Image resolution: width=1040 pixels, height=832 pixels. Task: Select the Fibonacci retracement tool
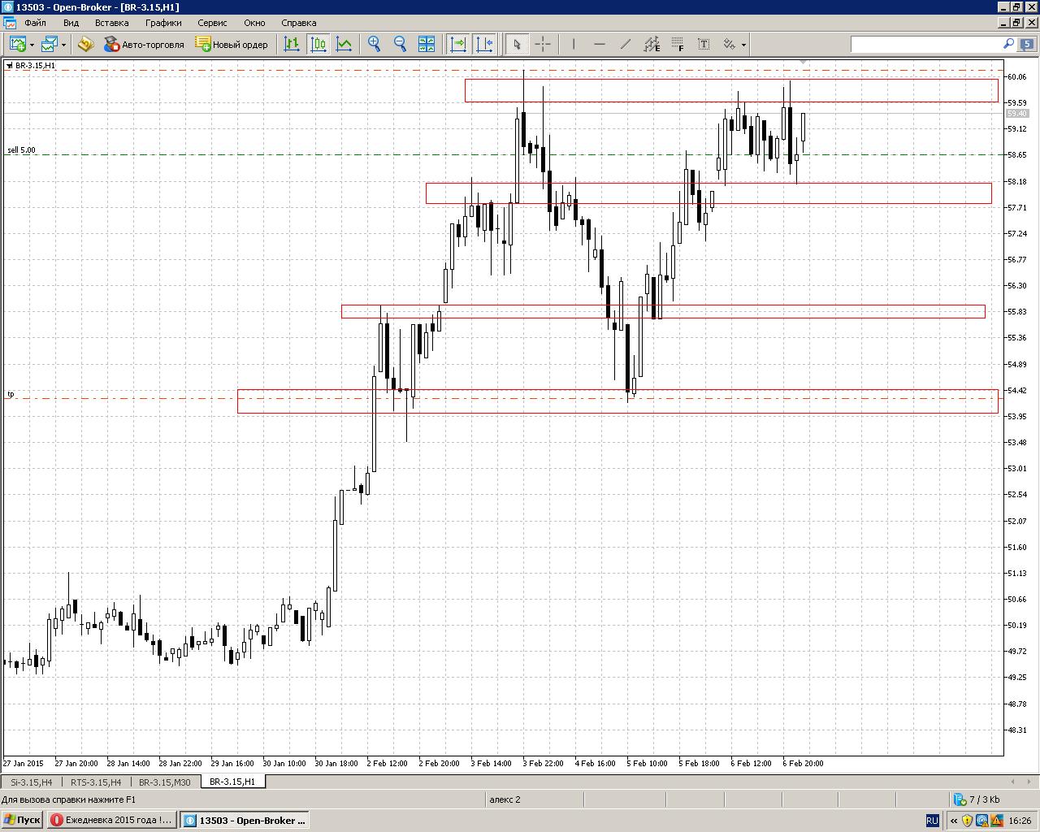point(678,45)
